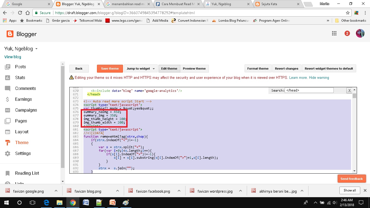Select the Preview theme tab

(x=194, y=69)
